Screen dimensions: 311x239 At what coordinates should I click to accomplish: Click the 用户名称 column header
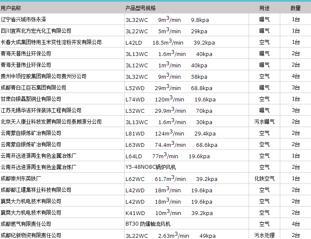point(11,8)
